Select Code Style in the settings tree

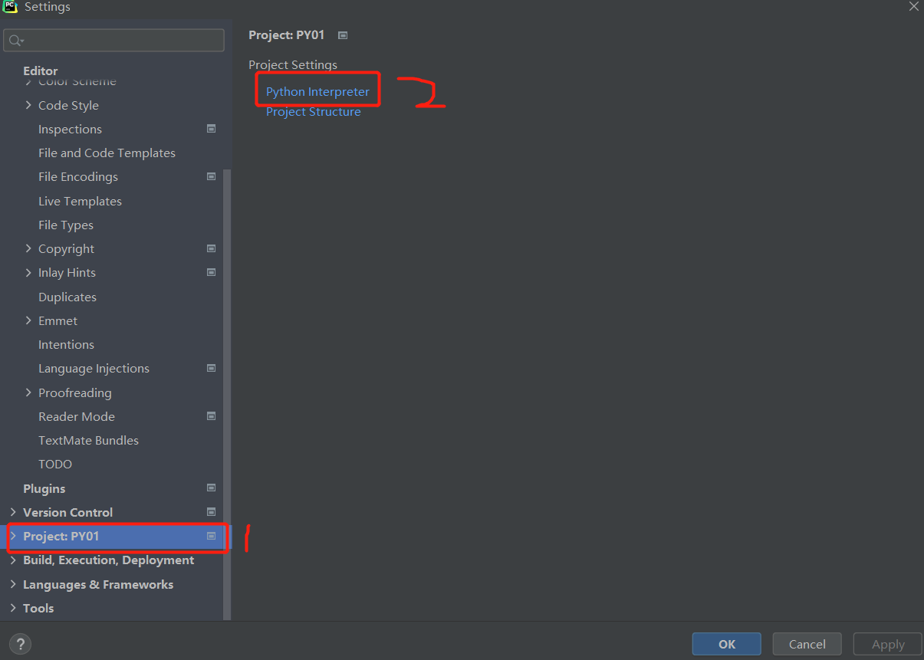(68, 105)
